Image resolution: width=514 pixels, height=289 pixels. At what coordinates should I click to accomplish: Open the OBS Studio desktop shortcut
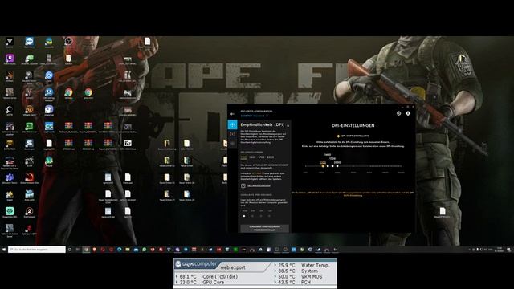click(68, 43)
